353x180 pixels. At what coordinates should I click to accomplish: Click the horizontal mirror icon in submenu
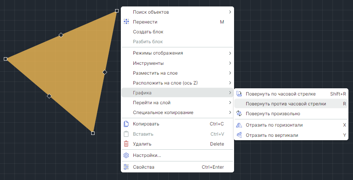[x=239, y=125]
